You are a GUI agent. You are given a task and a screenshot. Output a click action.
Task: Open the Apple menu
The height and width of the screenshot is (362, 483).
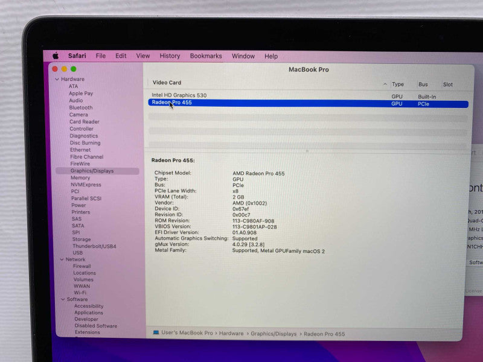pos(56,56)
